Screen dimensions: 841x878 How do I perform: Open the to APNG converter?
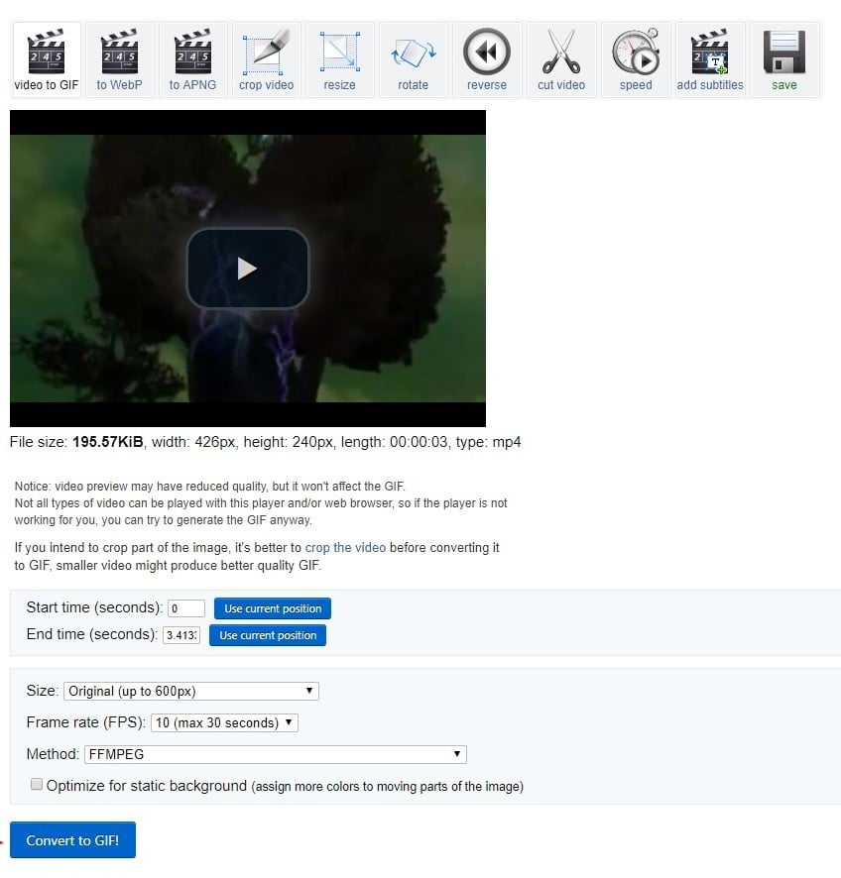(x=192, y=59)
